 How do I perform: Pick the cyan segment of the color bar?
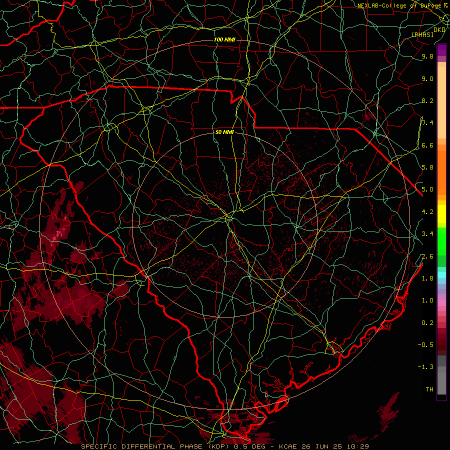coord(441,275)
